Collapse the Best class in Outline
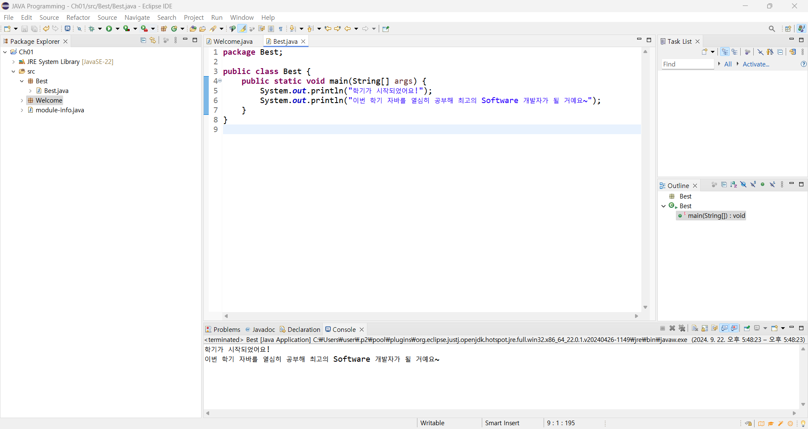Viewport: 808px width, 429px height. (664, 206)
